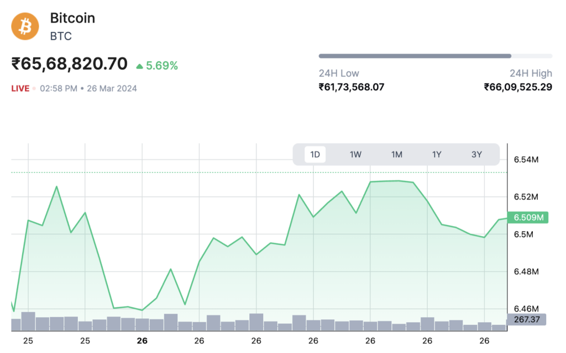Click the tallest volume bar below the chart

click(29, 317)
